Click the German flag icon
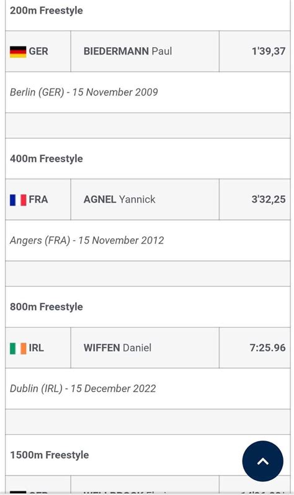 coord(18,51)
